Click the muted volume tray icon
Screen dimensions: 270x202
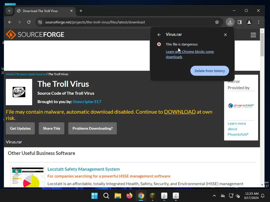pos(238,196)
